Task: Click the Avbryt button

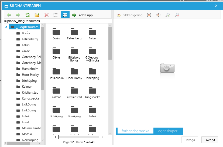Action: point(210,140)
